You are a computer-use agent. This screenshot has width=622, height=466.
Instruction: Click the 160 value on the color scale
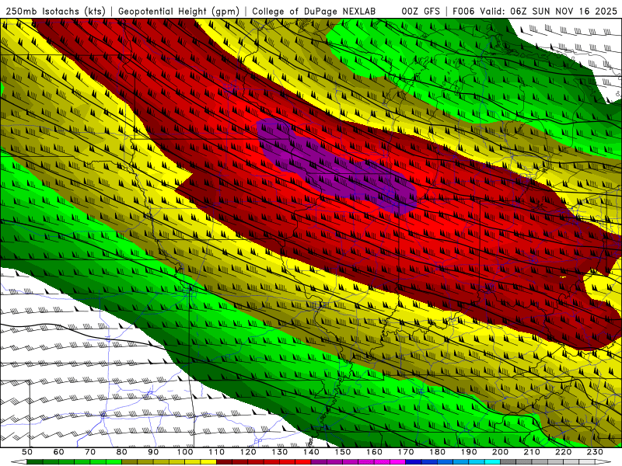pyautogui.click(x=374, y=452)
